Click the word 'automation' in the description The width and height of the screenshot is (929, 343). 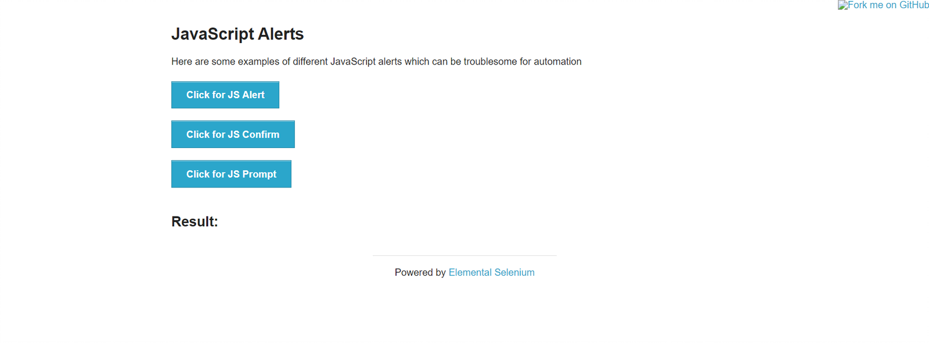point(557,62)
